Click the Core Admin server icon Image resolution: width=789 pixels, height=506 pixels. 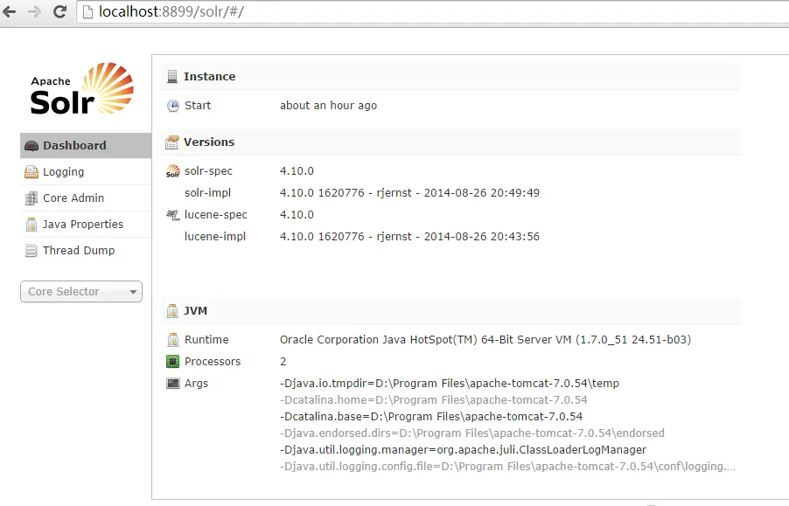[31, 198]
